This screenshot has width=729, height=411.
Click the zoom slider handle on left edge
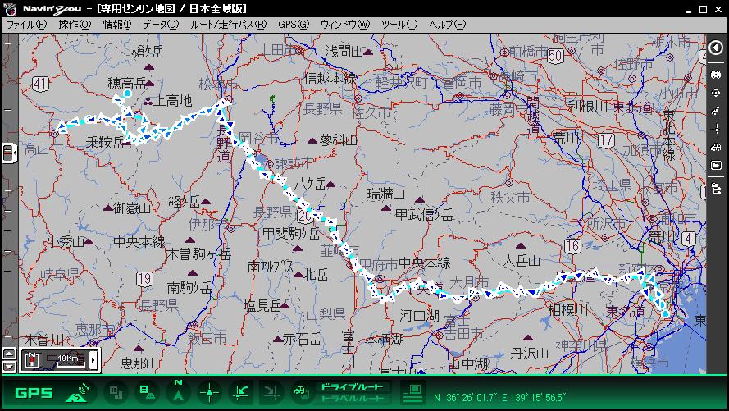(9, 153)
